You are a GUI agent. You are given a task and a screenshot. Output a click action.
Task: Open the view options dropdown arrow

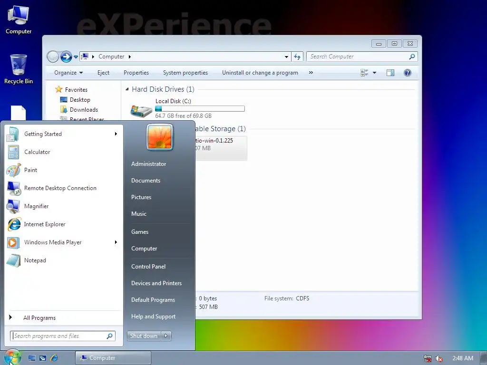click(x=375, y=73)
